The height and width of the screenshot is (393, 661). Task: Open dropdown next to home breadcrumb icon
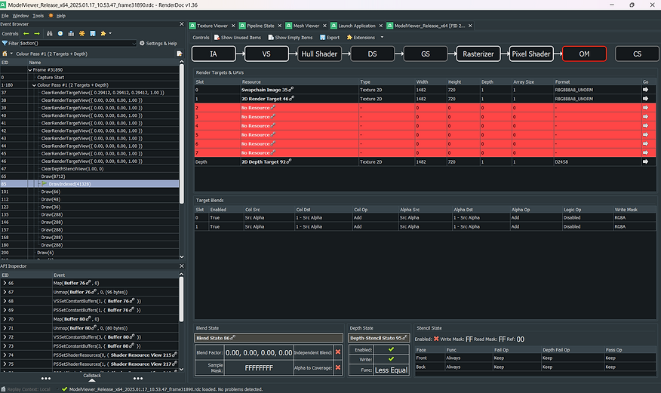tap(11, 54)
